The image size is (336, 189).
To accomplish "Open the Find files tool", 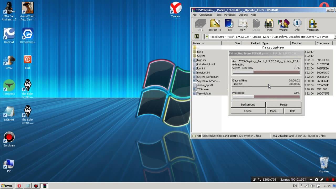I will tap(270, 25).
